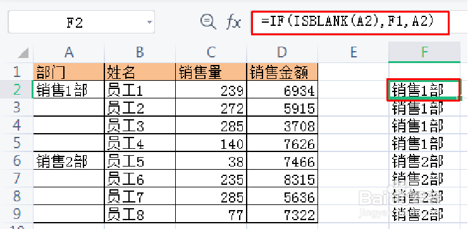Screen dimensions: 468x229
Task: Select column B header
Action: click(140, 52)
